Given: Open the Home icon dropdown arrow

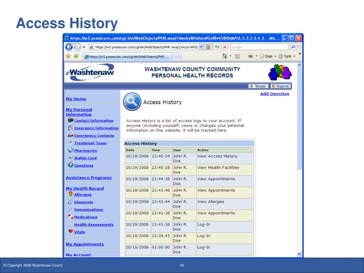Looking at the screenshot, I should click(x=230, y=56).
